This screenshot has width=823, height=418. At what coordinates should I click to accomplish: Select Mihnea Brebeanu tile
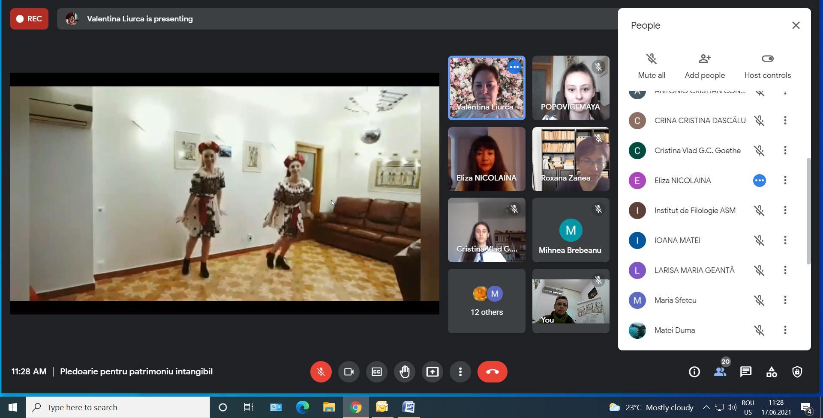pos(571,230)
